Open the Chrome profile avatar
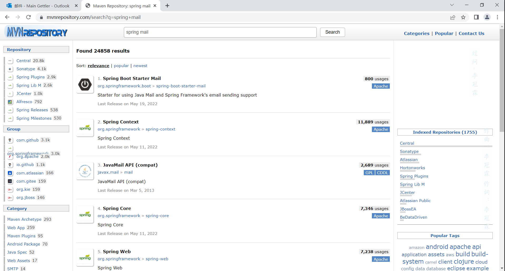505x271 pixels. [x=487, y=17]
